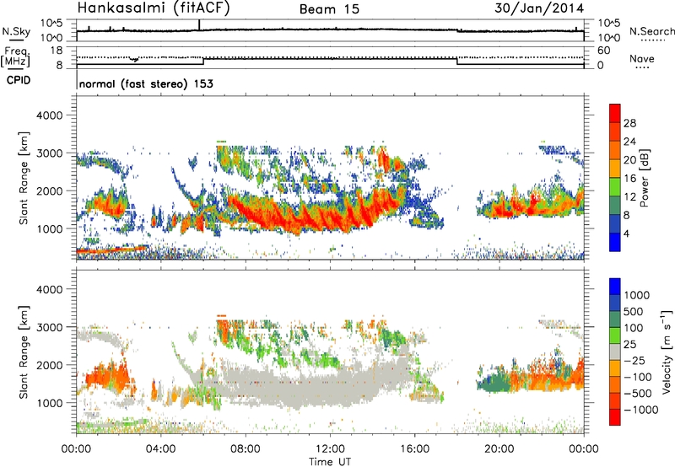The image size is (675, 467).
Task: Click the 'Beam 15' heading
Action: point(329,9)
